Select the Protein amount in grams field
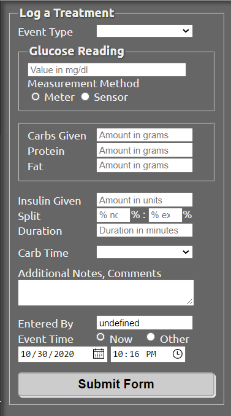231x416 pixels. [145, 150]
